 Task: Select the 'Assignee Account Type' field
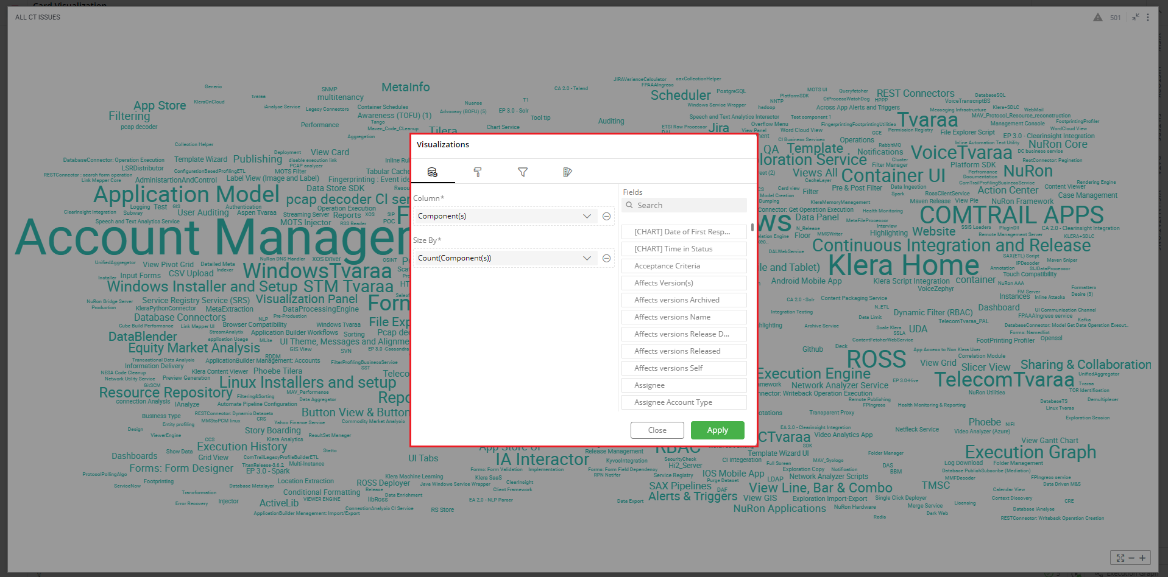[684, 402]
